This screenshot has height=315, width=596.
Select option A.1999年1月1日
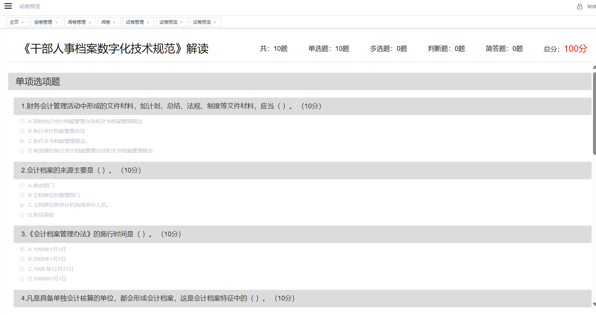pyautogui.click(x=22, y=249)
